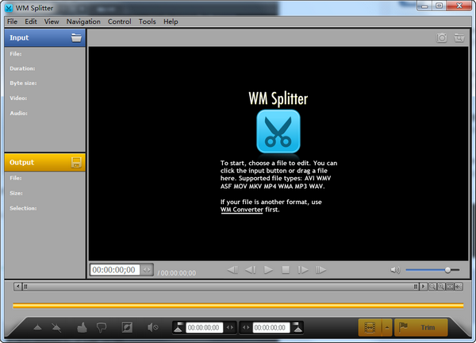This screenshot has height=343, width=476.
Task: Click the volume slider handle
Action: coord(447,270)
